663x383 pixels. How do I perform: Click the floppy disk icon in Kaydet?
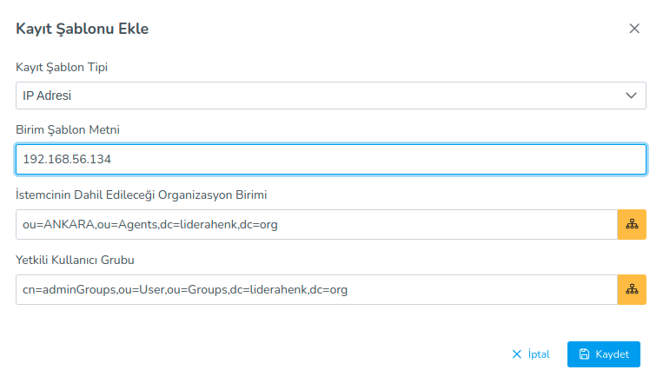585,354
